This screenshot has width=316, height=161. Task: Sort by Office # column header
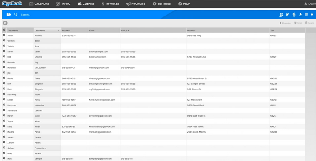153,30
